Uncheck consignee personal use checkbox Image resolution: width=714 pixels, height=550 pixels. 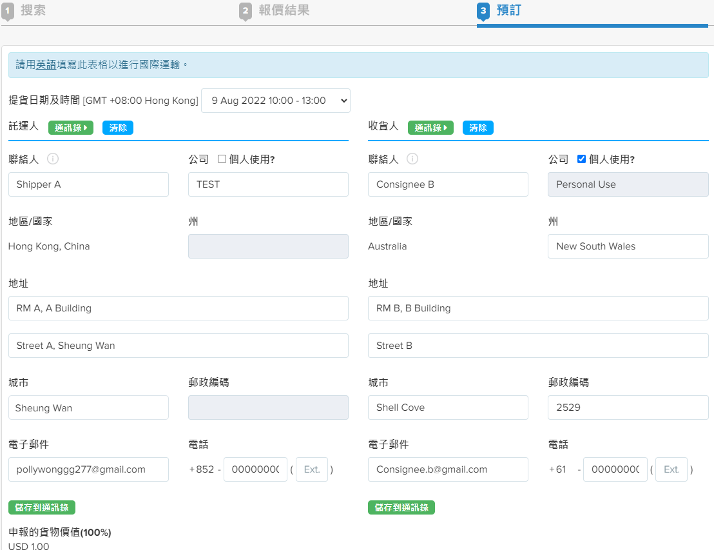(x=581, y=159)
